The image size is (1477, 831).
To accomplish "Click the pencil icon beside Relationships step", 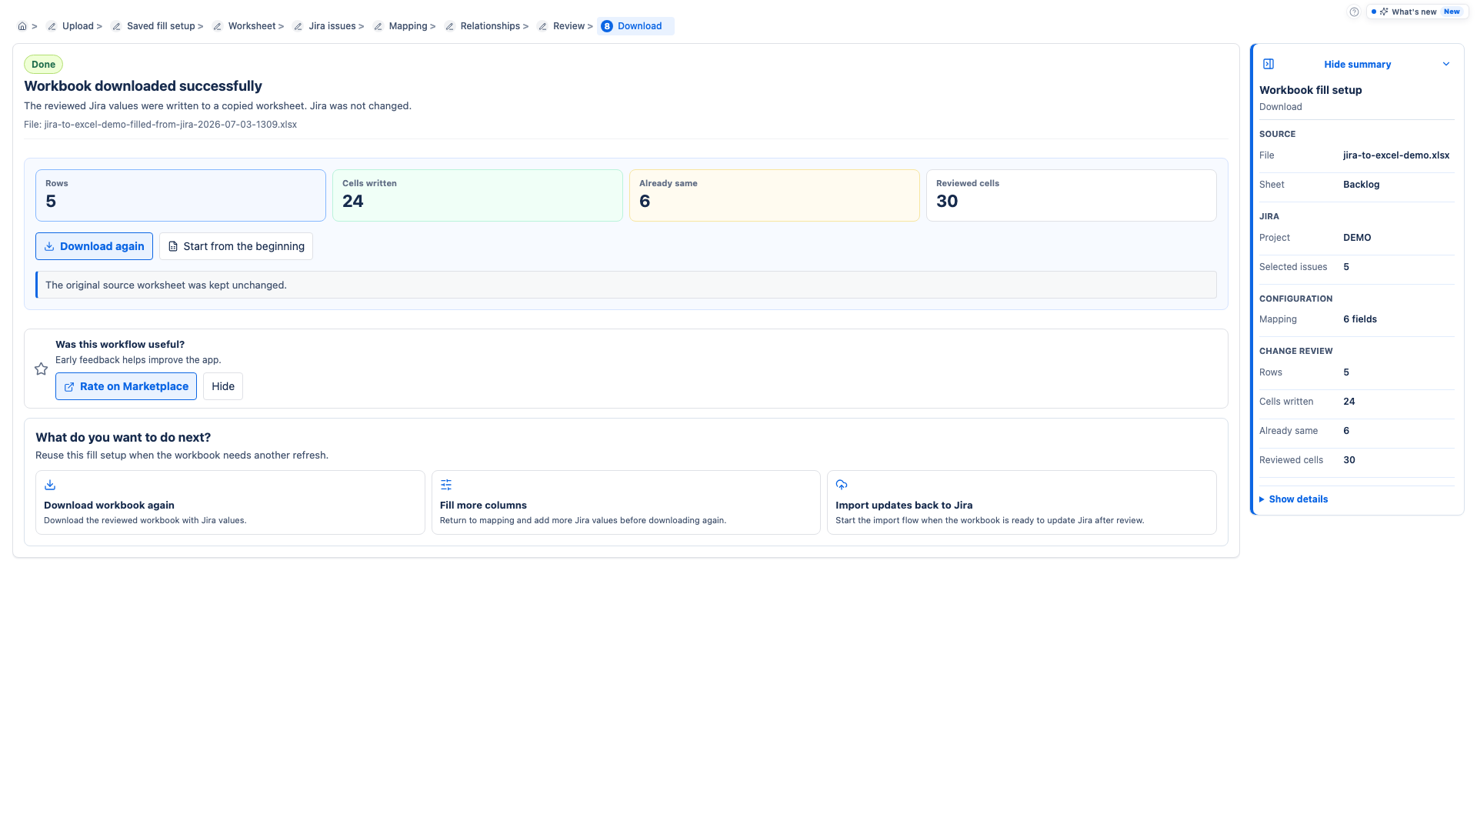I will [x=449, y=26].
